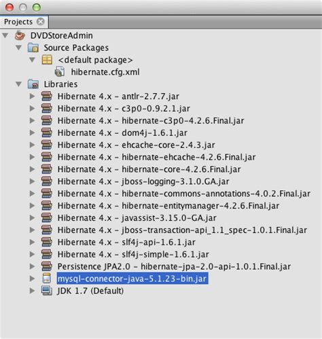Select the text 'Hibernate 4.x - javassist-3.15.0-GA.jar'
Viewport: 322px width, 339px height.
click(x=137, y=218)
